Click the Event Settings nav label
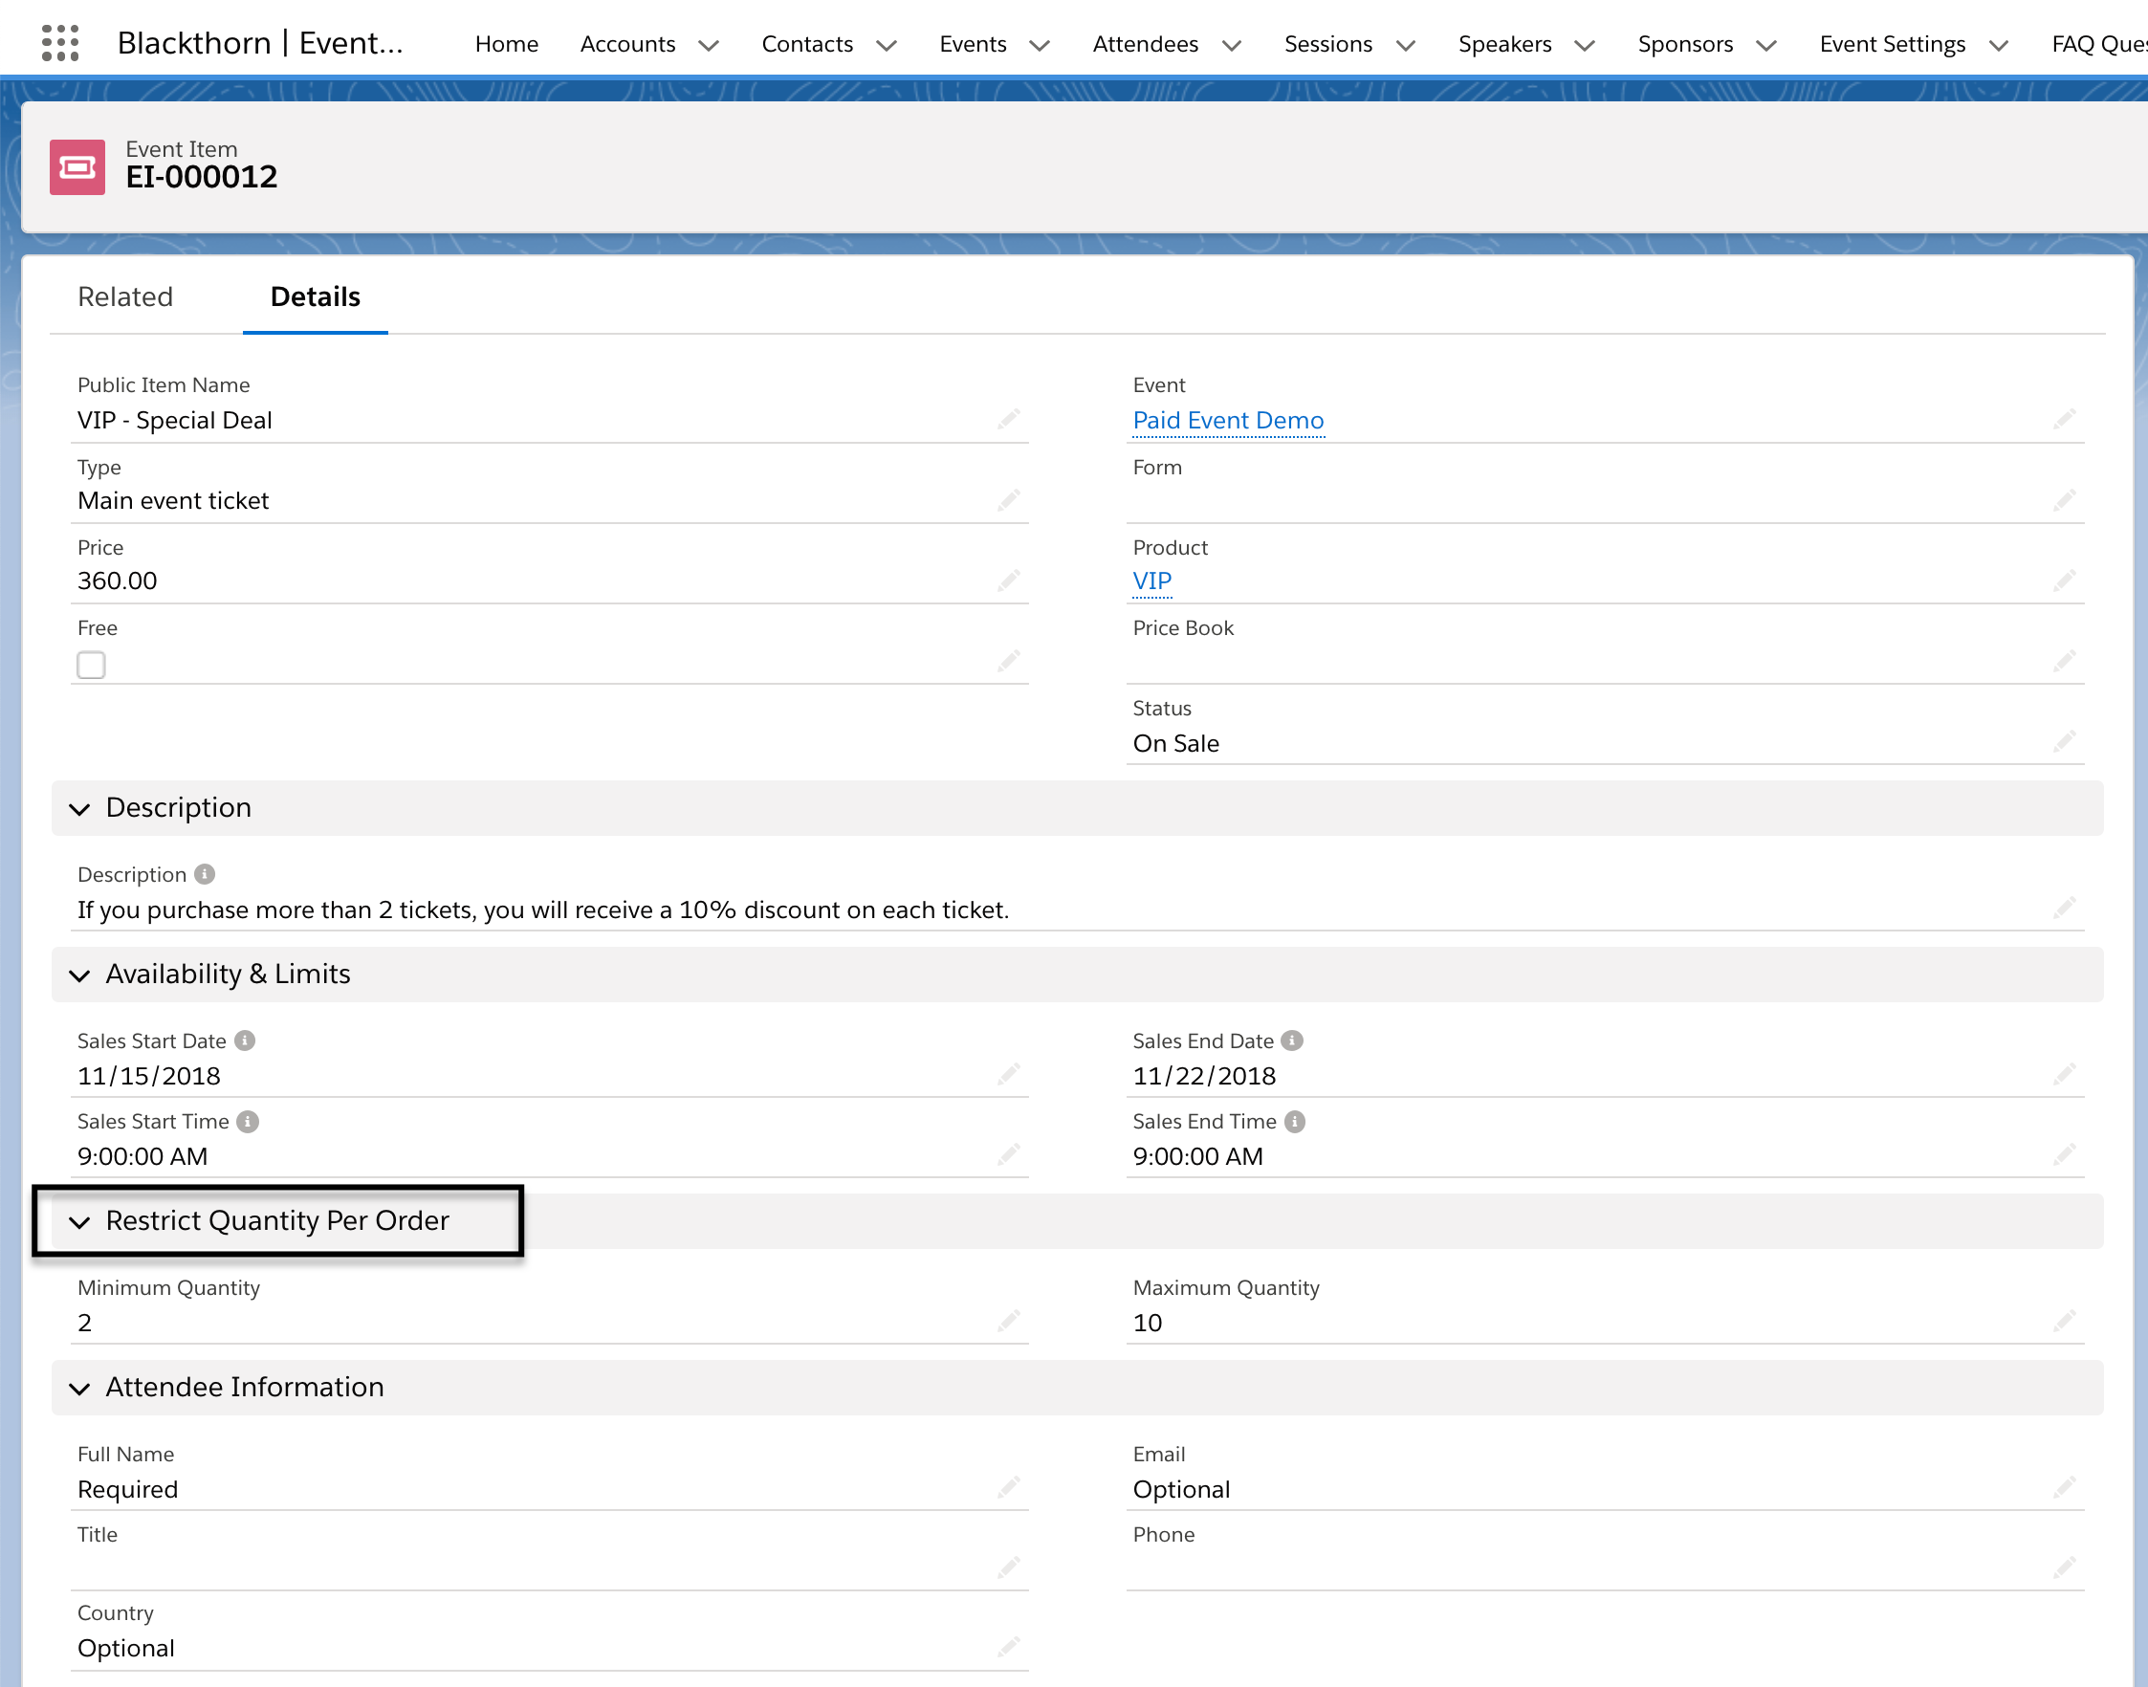Image resolution: width=2148 pixels, height=1687 pixels. (x=1892, y=43)
